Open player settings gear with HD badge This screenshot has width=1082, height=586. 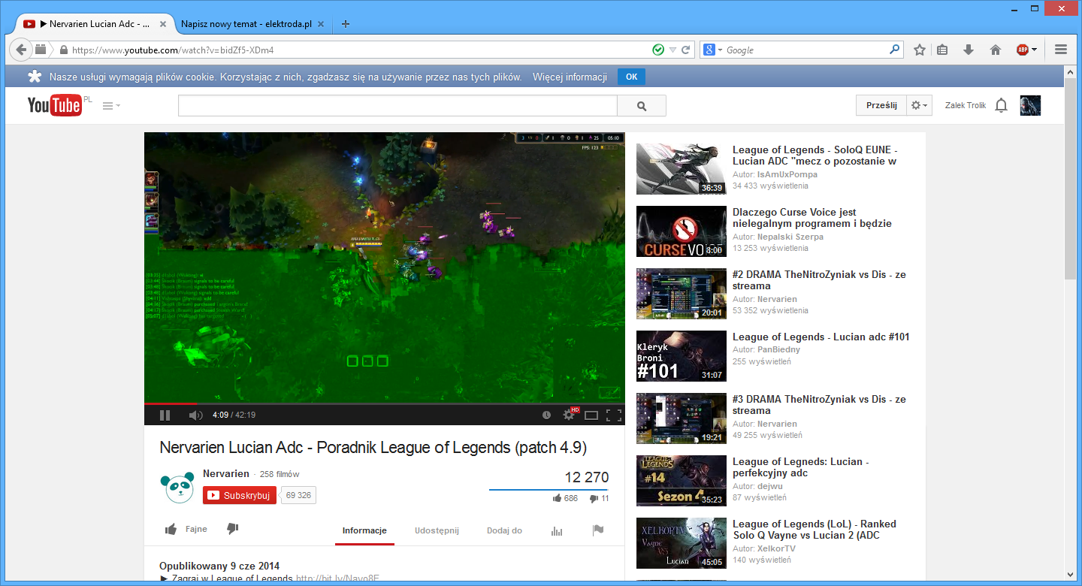click(570, 414)
